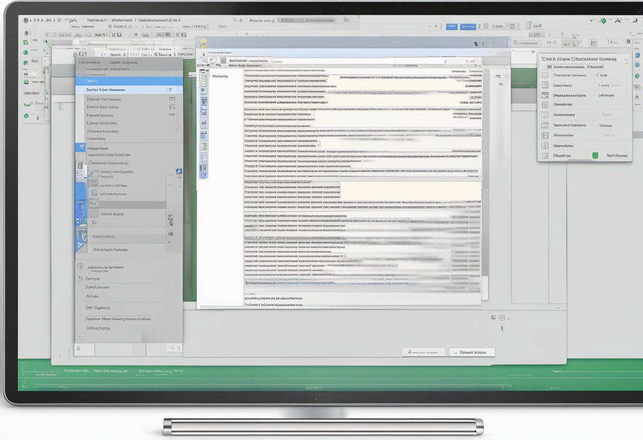Open the dropdown beside the top toolbar's blue buttons
This screenshot has height=440, width=643.
pos(480,26)
